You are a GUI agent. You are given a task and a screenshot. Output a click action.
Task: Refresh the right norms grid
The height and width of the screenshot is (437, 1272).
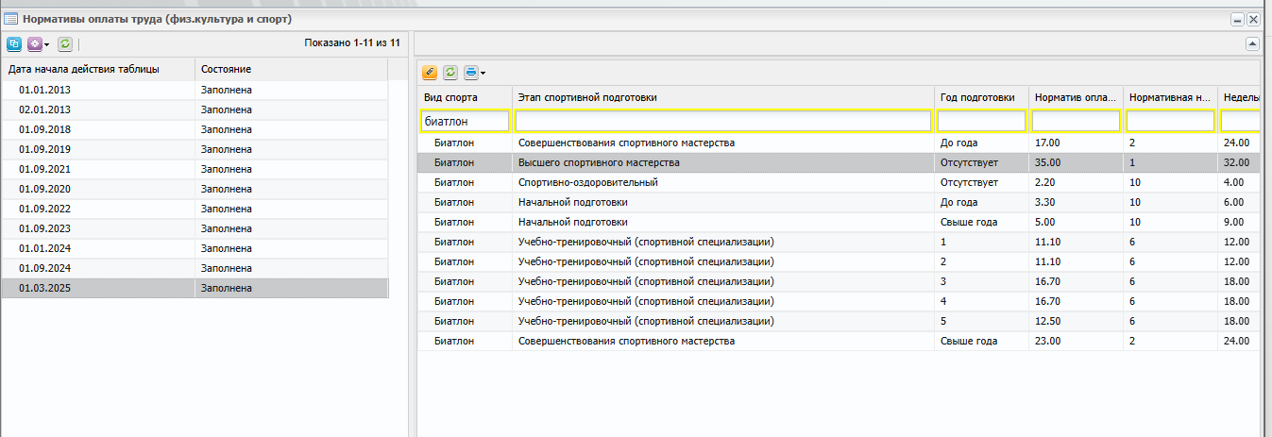[450, 72]
